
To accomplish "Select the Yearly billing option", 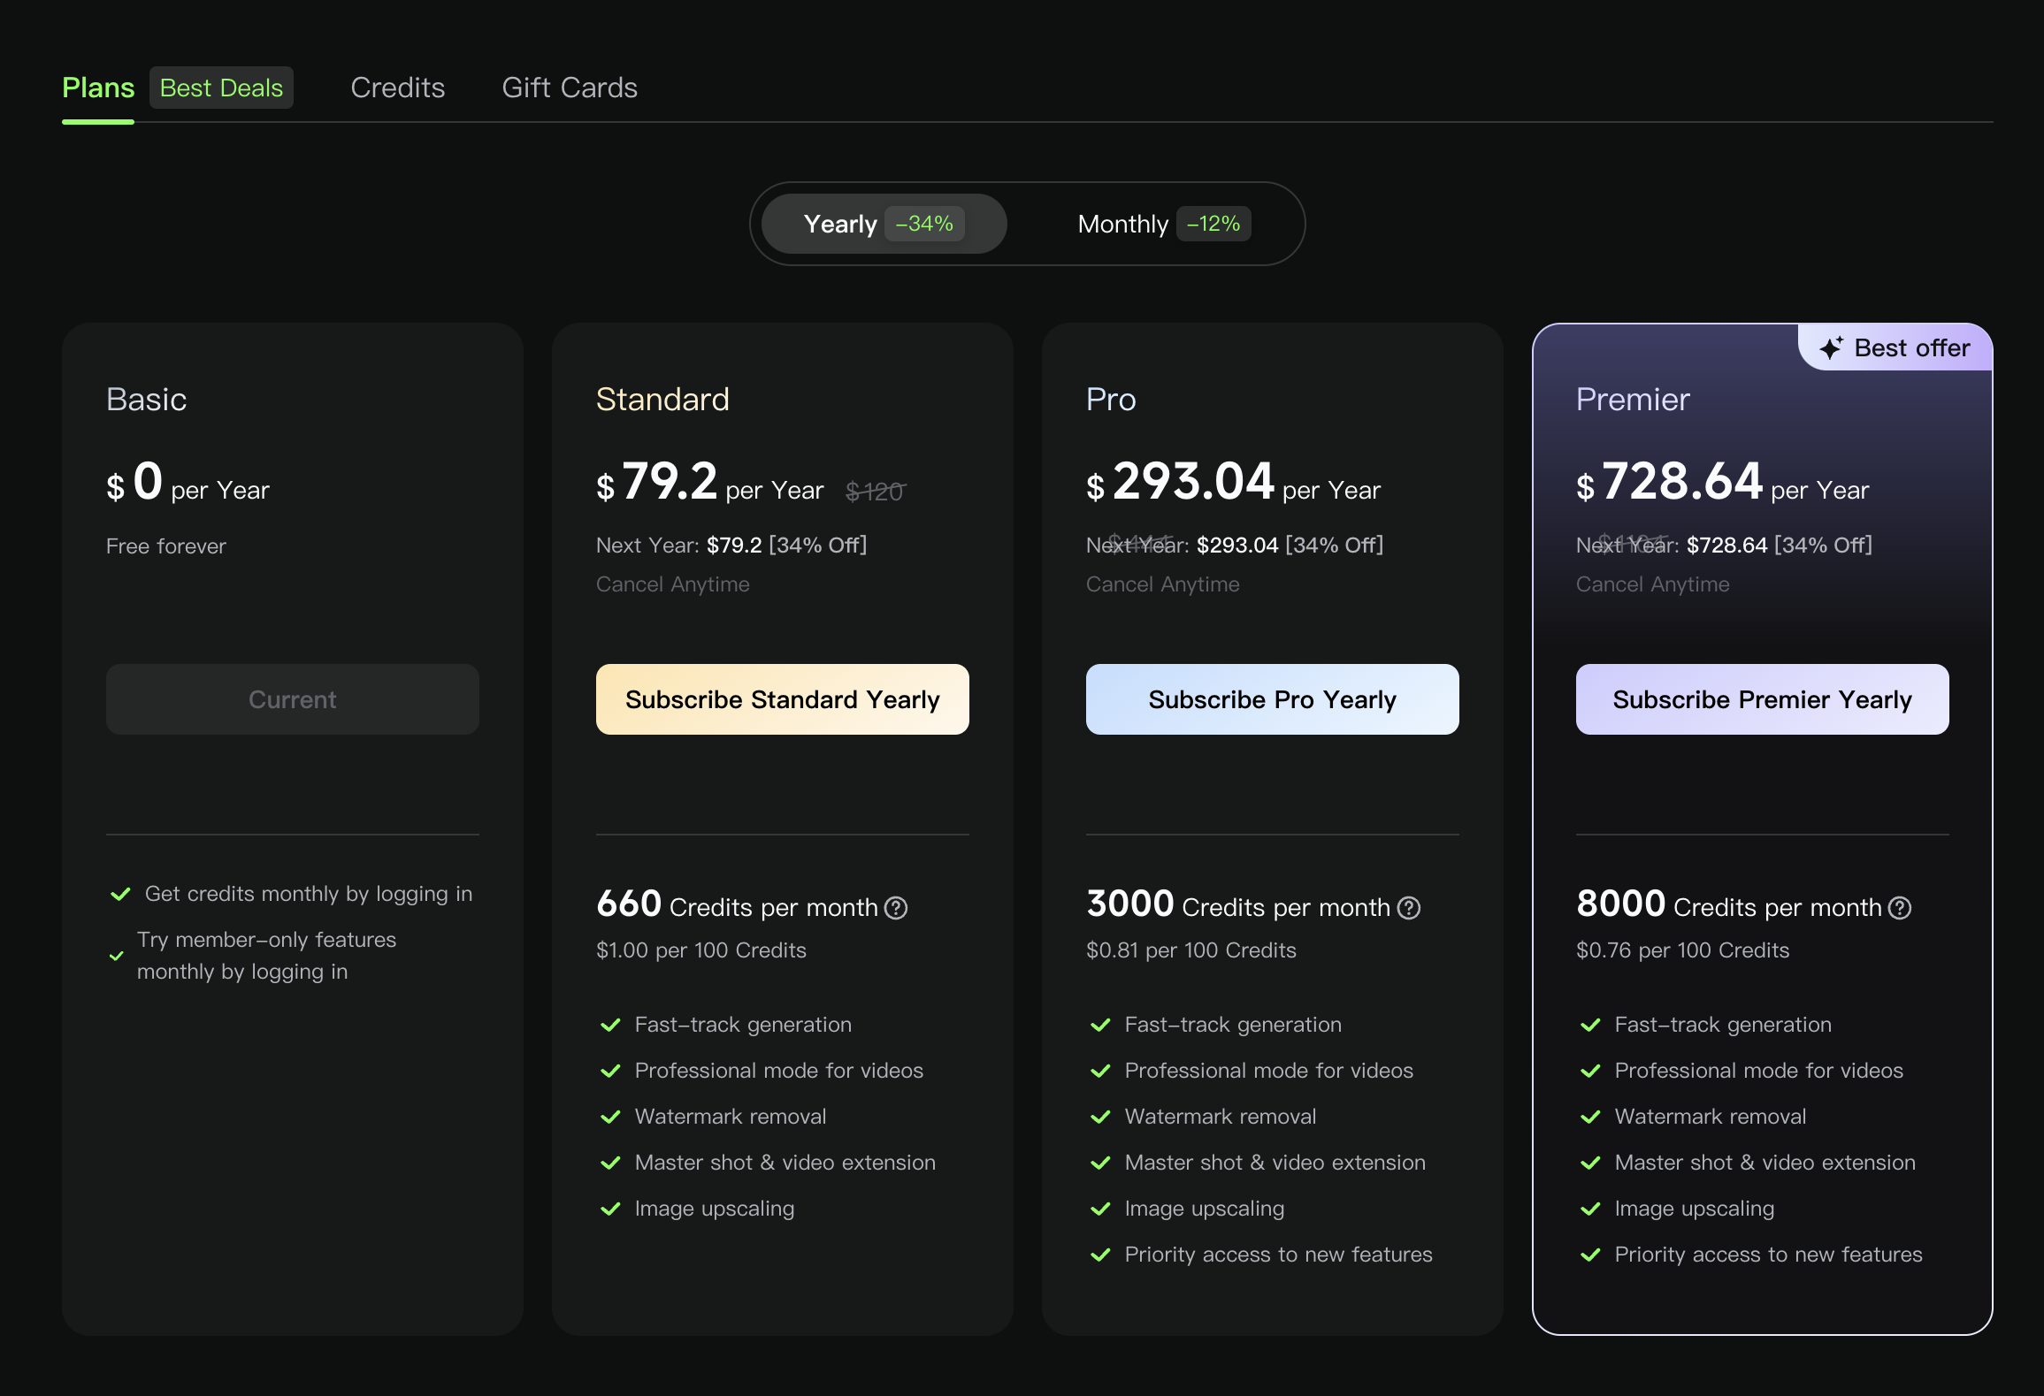I will pos(840,224).
